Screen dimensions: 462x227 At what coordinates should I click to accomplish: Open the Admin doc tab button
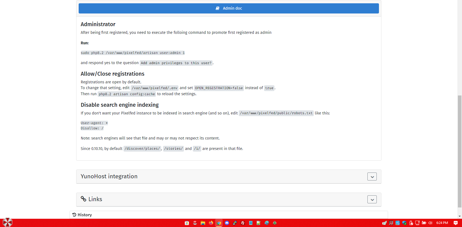click(229, 8)
